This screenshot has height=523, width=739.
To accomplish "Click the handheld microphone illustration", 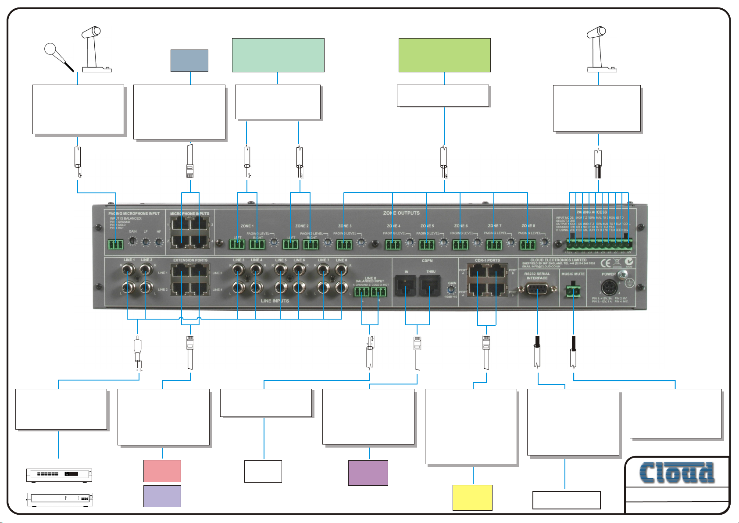I will [59, 57].
